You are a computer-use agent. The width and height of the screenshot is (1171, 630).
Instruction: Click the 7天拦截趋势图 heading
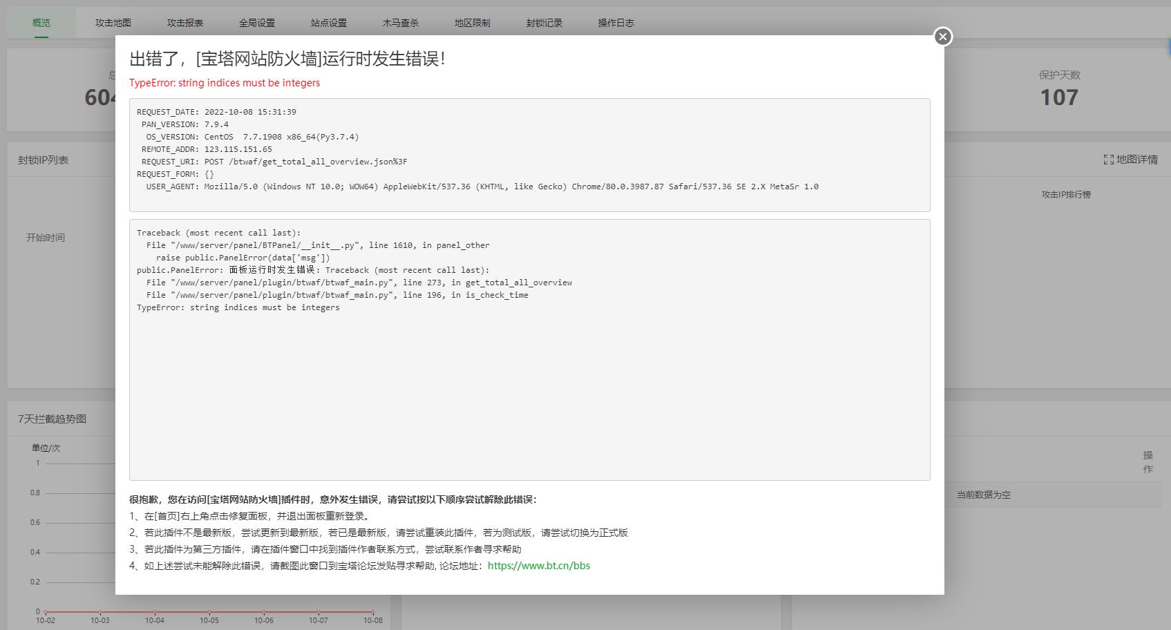click(x=53, y=419)
